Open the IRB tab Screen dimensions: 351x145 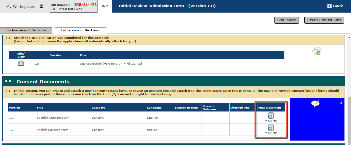[105, 6]
